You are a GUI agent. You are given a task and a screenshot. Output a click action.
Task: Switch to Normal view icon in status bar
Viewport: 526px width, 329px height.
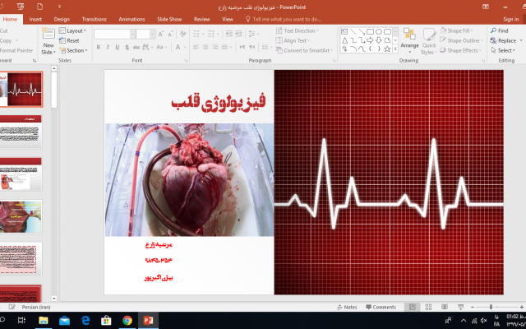413,307
